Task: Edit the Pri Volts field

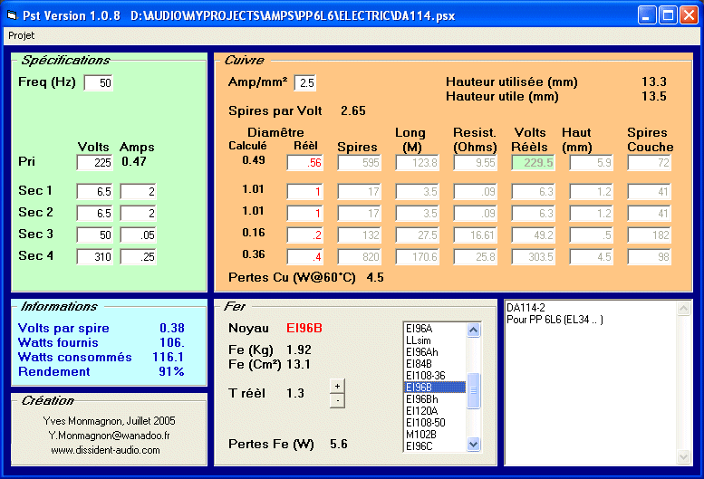Action: (94, 163)
